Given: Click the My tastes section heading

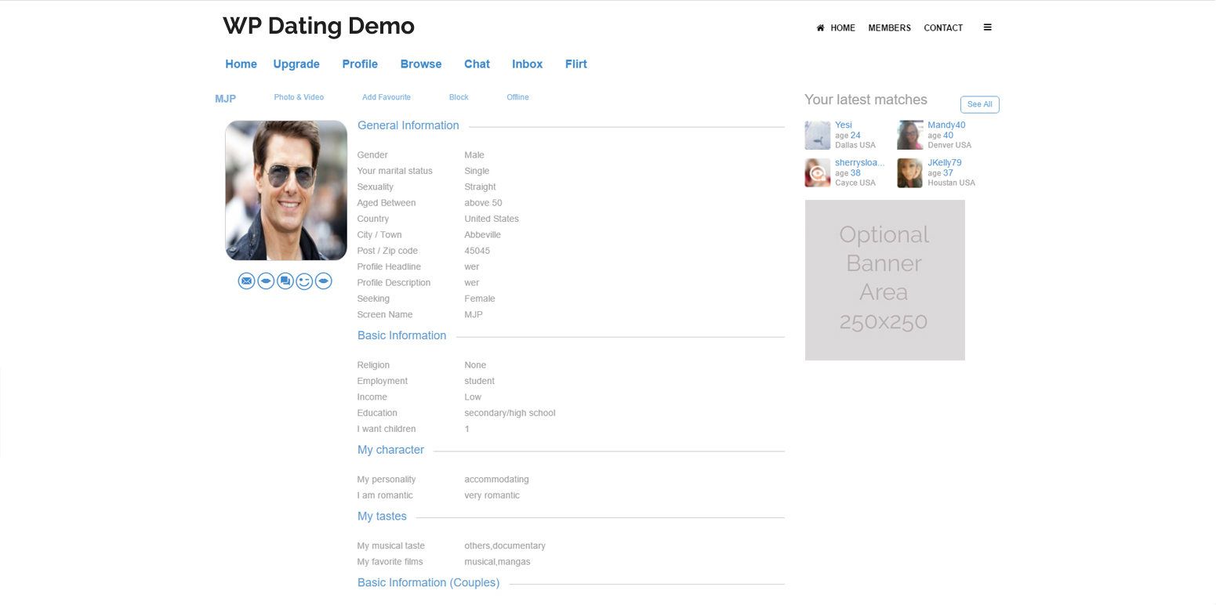Looking at the screenshot, I should (383, 516).
